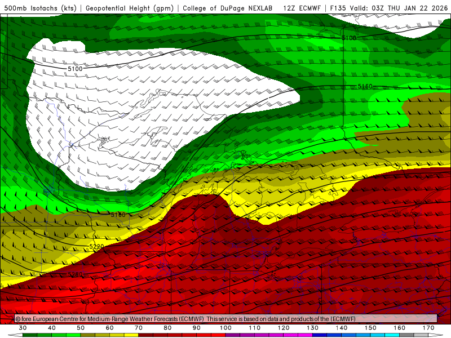Click the 110 value on the color scale
Screen dimensions: 451x338
click(255, 328)
